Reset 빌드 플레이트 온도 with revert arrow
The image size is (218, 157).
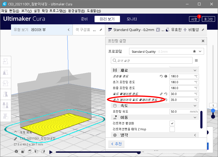(x=166, y=94)
